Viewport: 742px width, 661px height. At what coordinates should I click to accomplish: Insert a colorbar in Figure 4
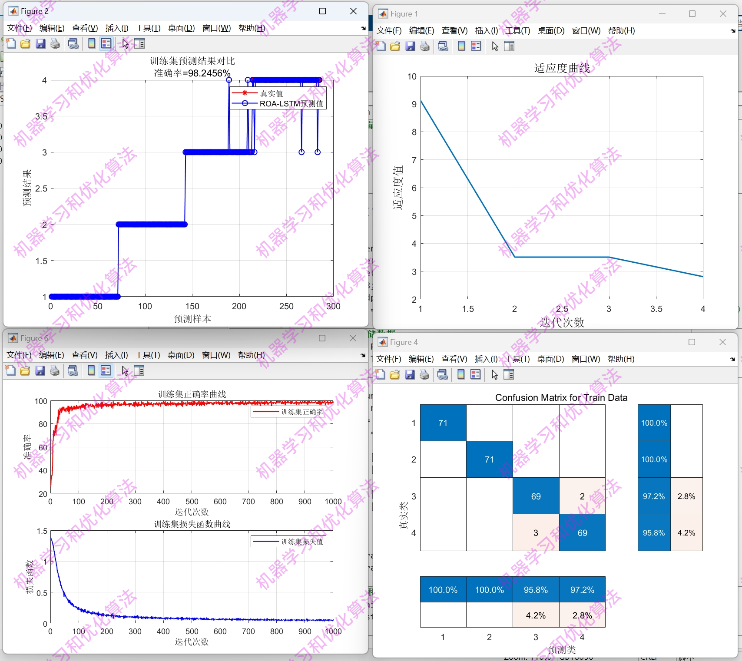460,374
